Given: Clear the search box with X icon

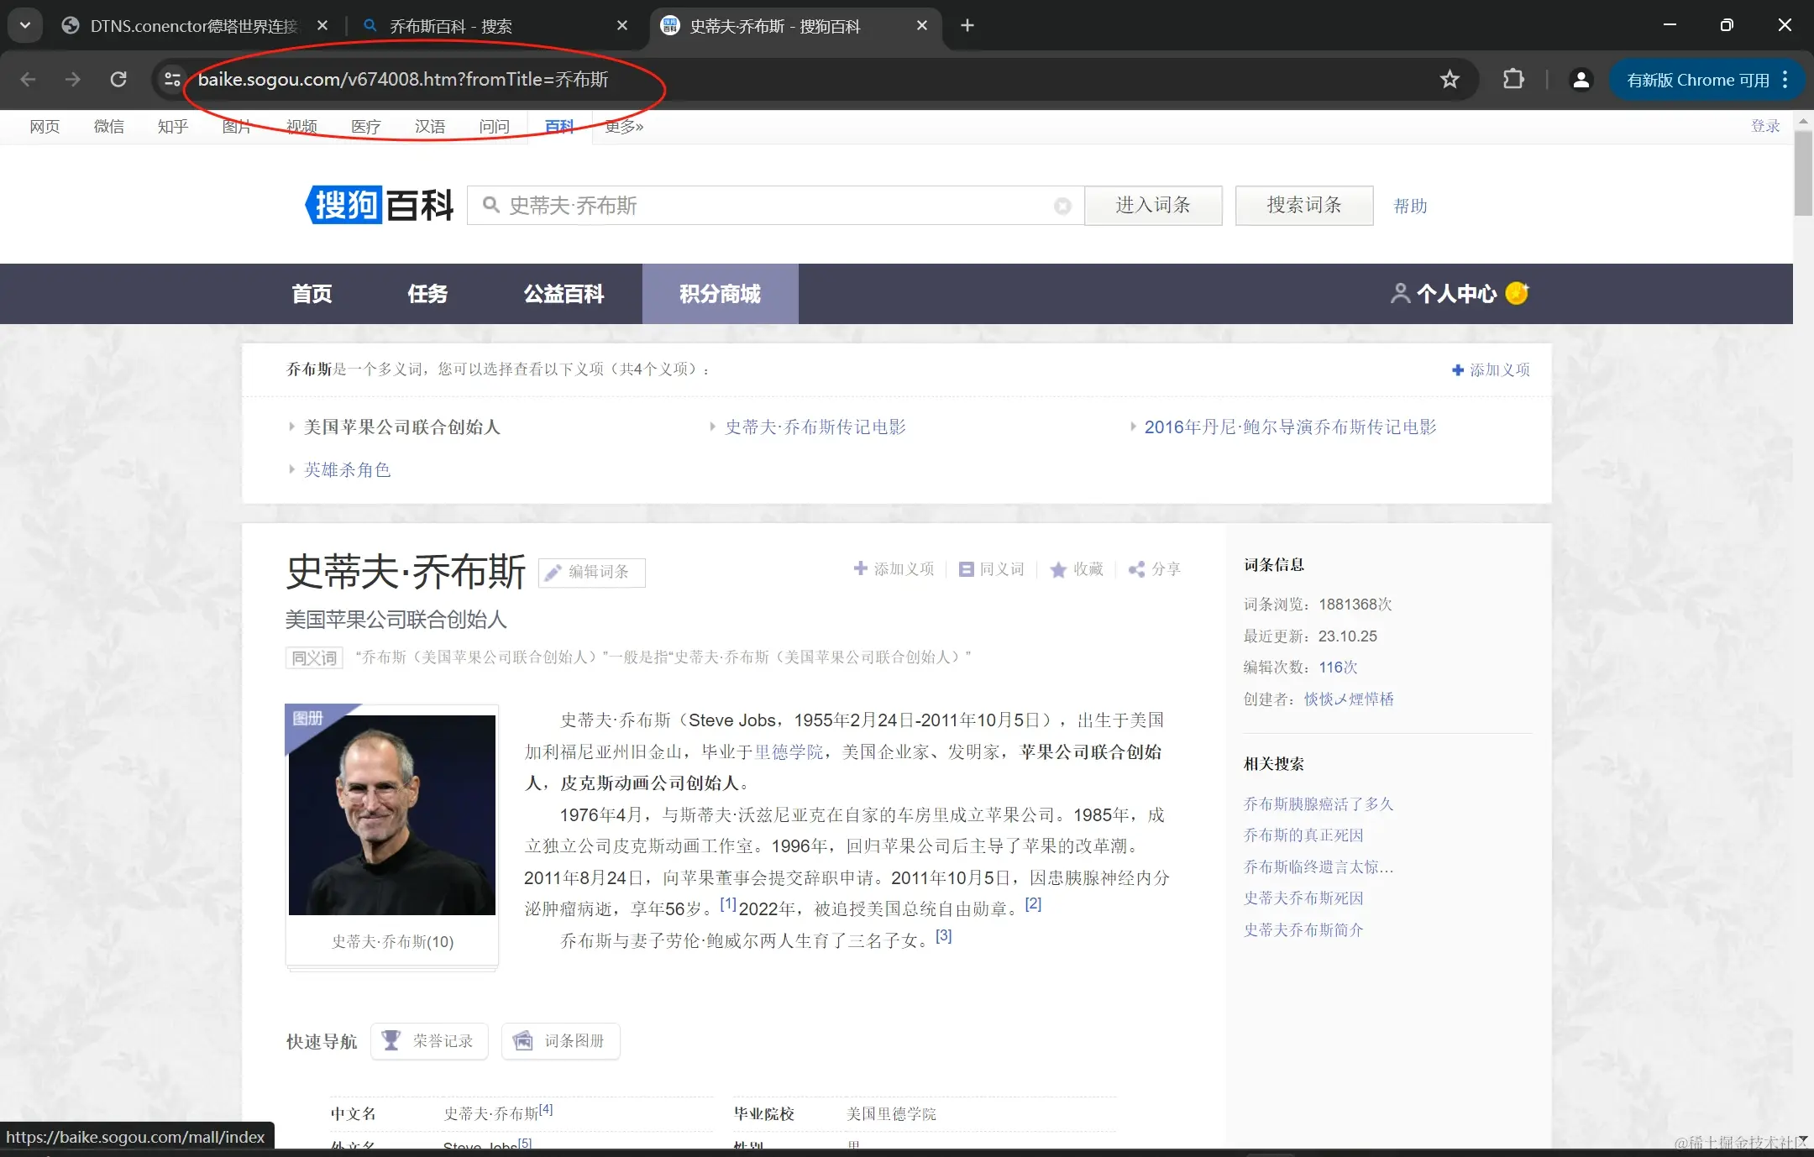Looking at the screenshot, I should tap(1062, 206).
